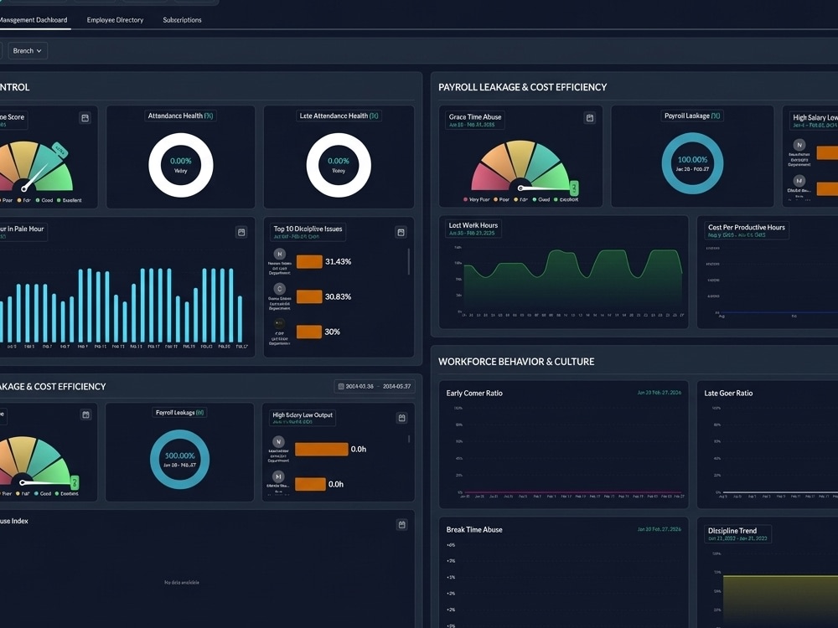Click the WORKFORCE BEHAVIOR & CULTURE heading
The width and height of the screenshot is (838, 628).
(516, 362)
